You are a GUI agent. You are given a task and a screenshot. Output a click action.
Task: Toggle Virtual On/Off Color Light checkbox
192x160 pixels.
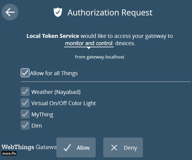coord(25,103)
